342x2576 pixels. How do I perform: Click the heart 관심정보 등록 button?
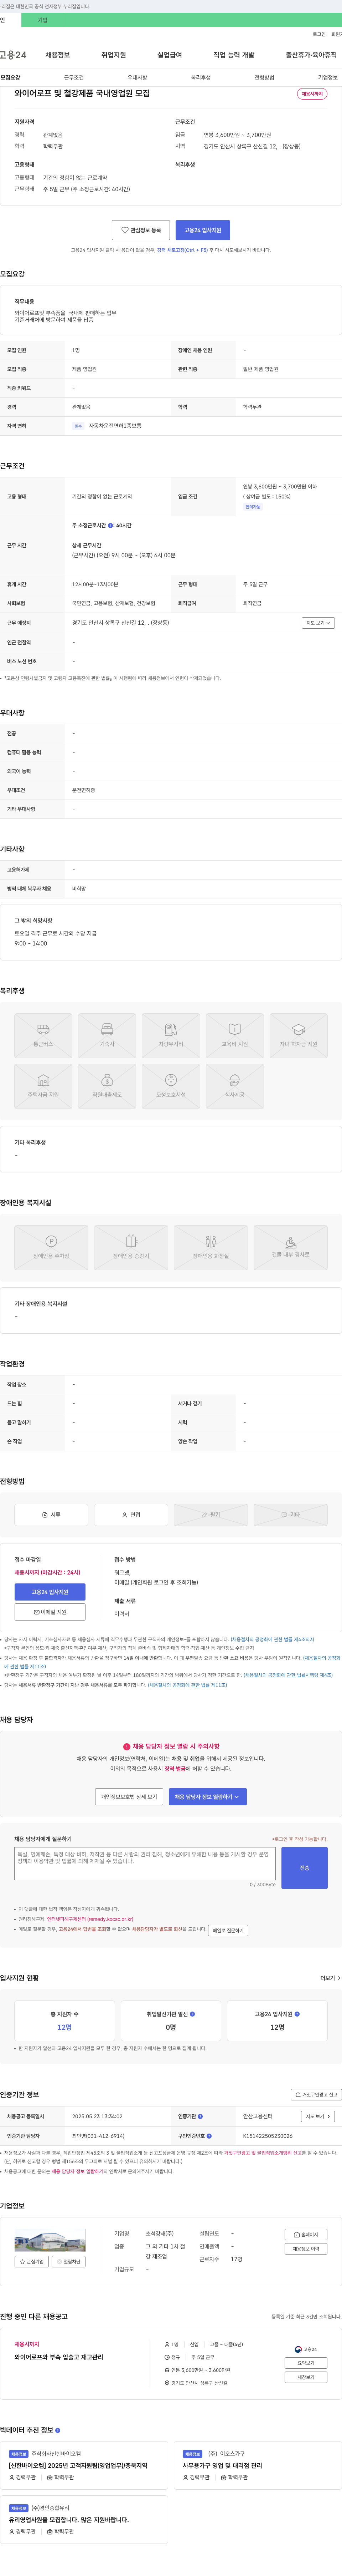(x=141, y=230)
